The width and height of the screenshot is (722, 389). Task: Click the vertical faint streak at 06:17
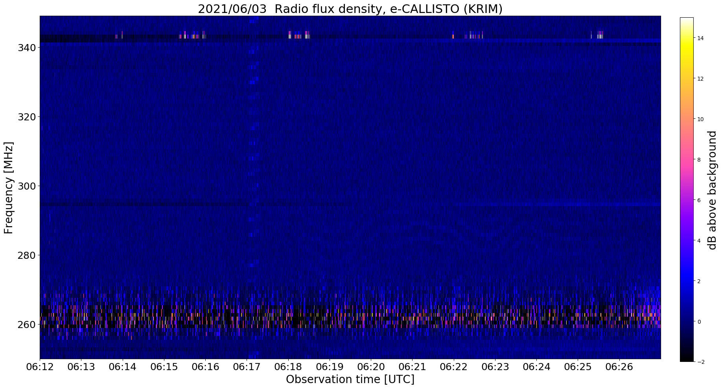pyautogui.click(x=253, y=187)
